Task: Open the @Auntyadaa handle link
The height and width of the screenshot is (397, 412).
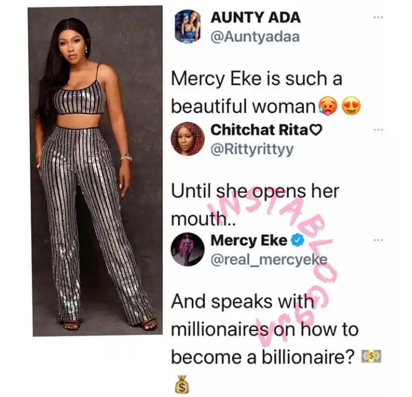Action: 255,37
